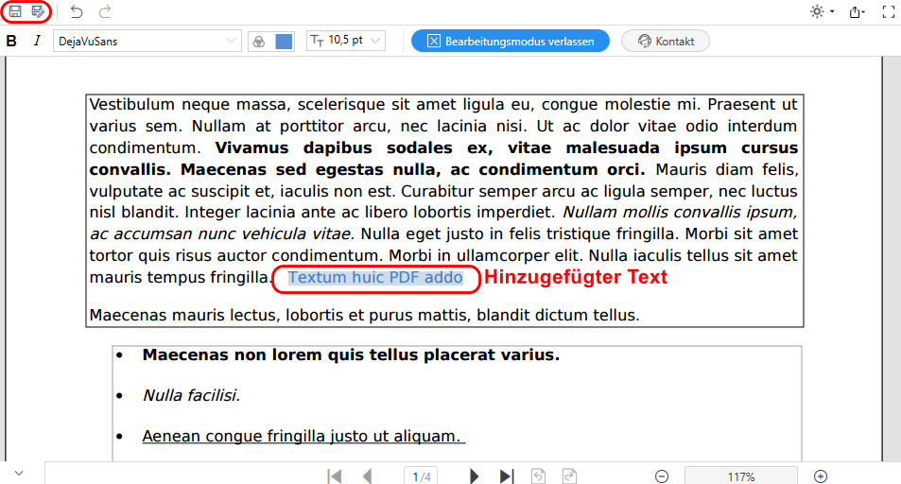Image resolution: width=901 pixels, height=484 pixels.
Task: Go to the first page
Action: (x=335, y=475)
